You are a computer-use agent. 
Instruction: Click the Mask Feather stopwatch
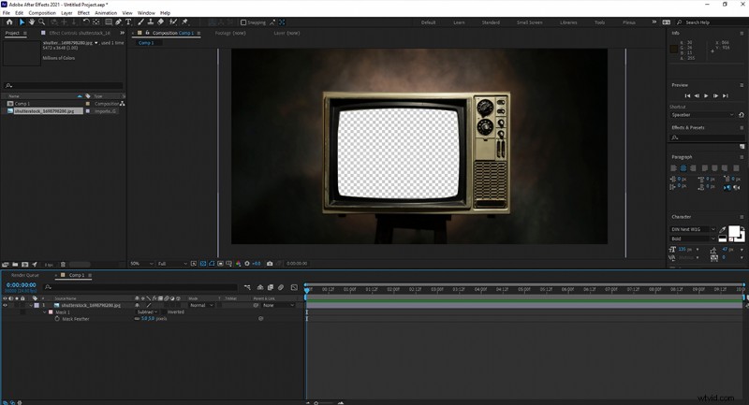point(57,319)
